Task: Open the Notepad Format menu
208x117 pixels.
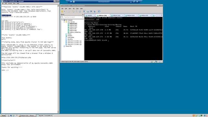Action: click(x=10, y=3)
